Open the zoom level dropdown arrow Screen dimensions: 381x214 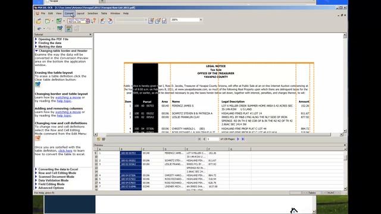[201, 20]
